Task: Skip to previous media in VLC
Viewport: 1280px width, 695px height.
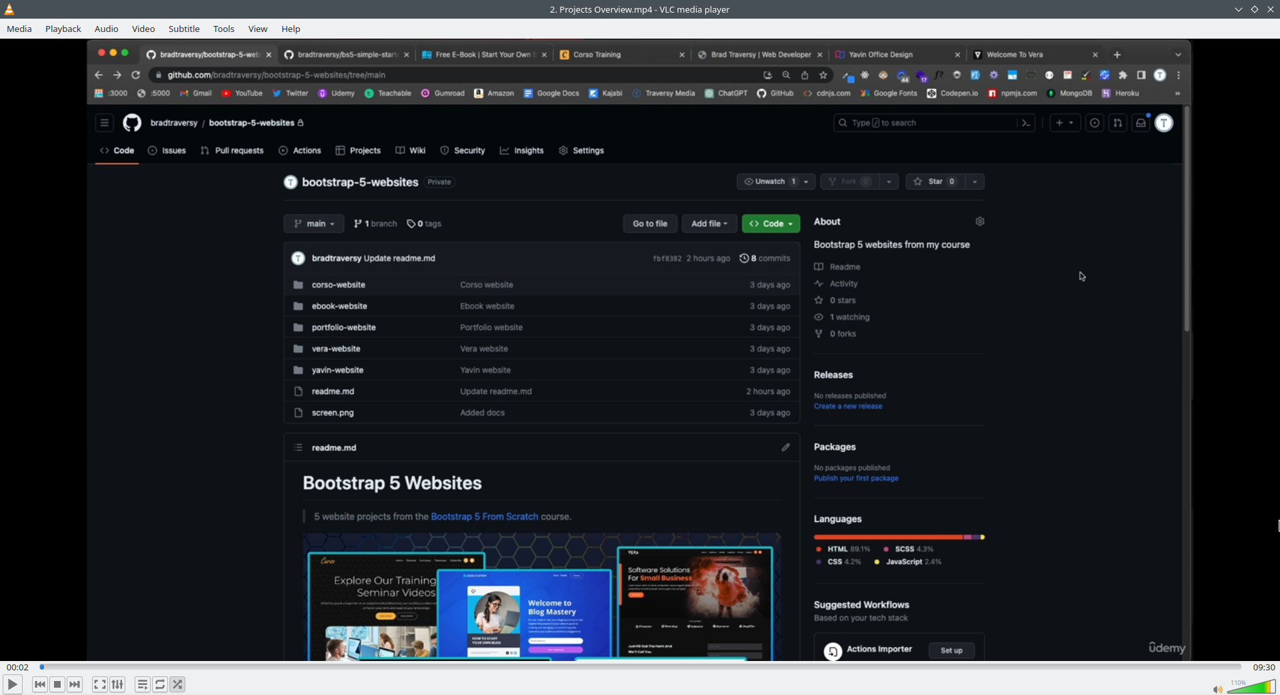Action: tap(40, 684)
